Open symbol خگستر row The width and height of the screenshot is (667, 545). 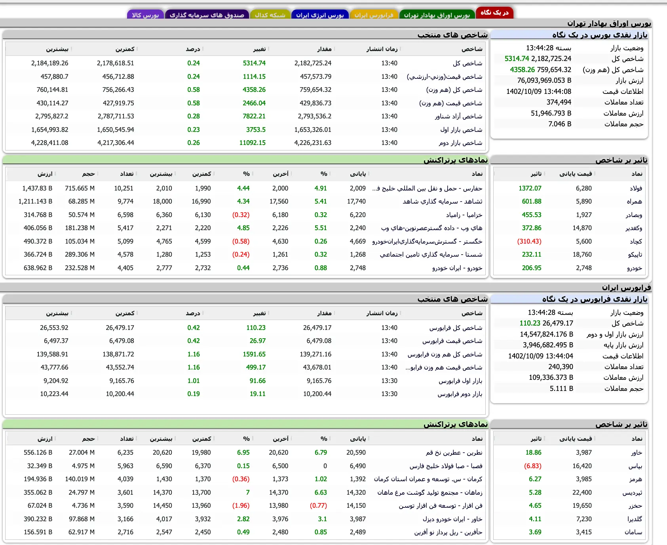click(x=427, y=242)
